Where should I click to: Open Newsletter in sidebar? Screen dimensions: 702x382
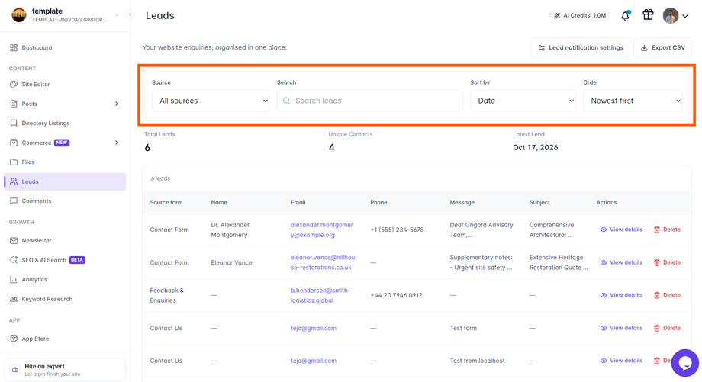pos(65,240)
